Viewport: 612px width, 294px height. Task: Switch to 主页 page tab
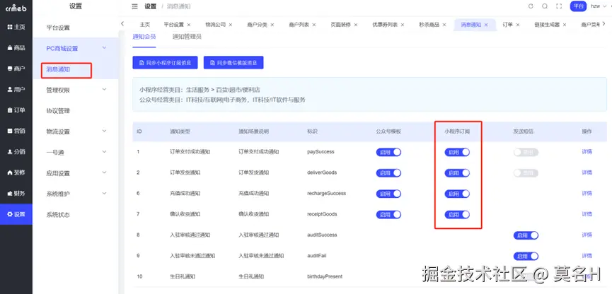tap(144, 25)
